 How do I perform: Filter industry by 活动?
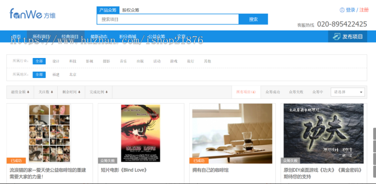click(x=157, y=61)
